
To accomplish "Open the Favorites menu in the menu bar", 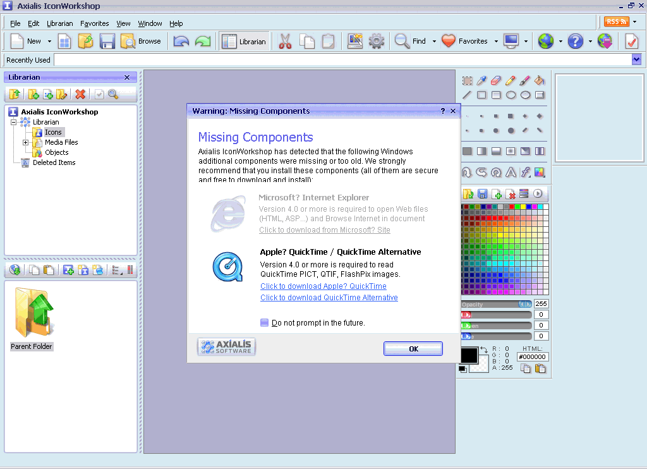I will pyautogui.click(x=94, y=23).
